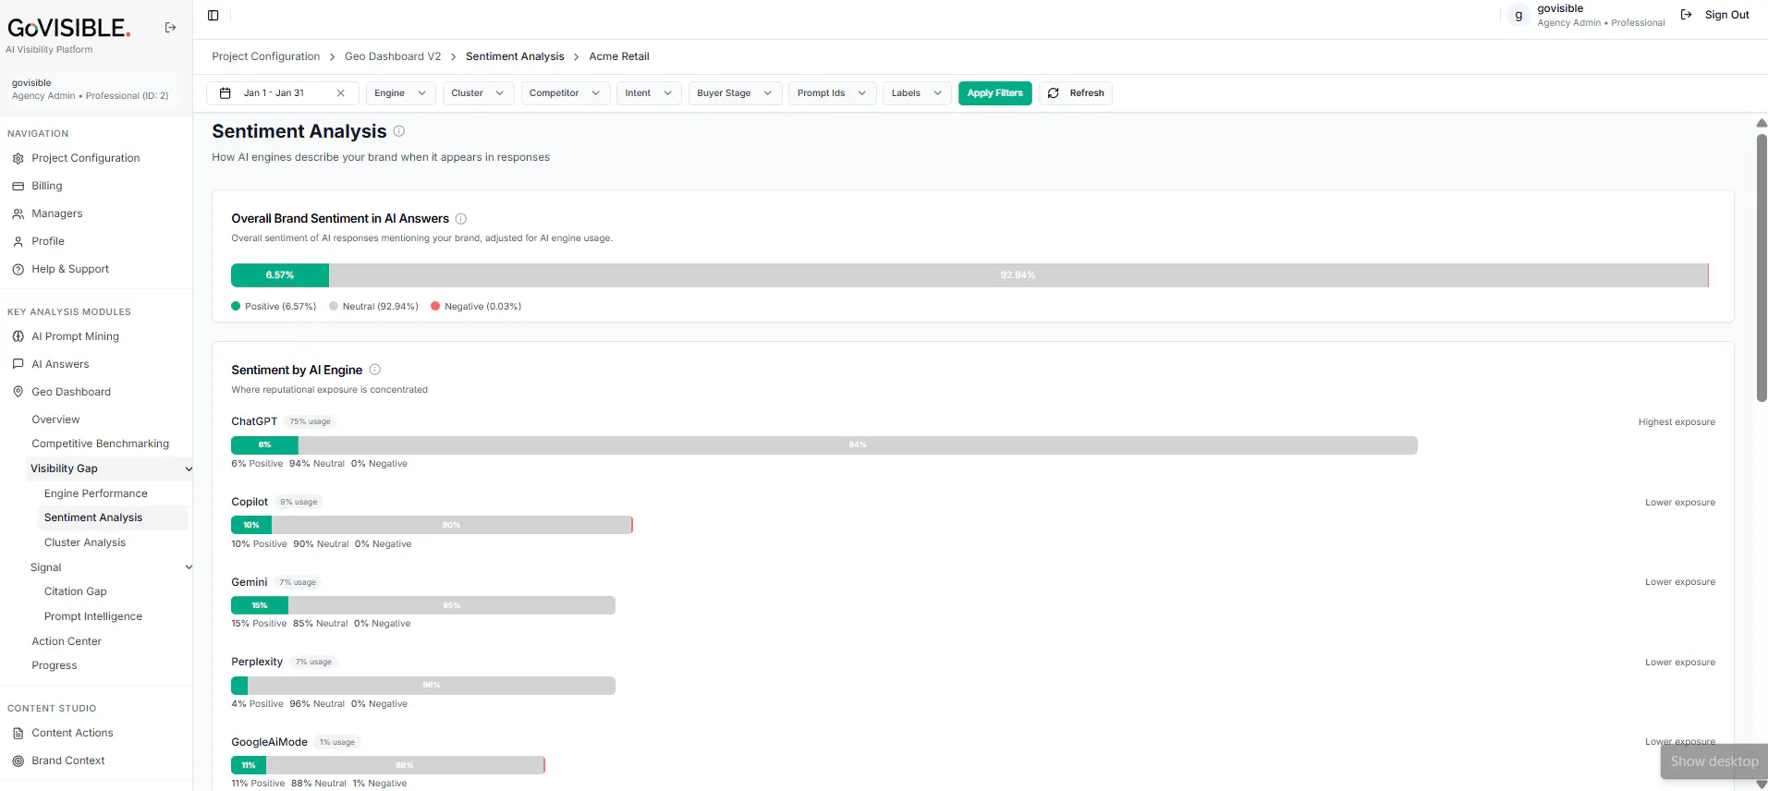Click Copilot 10% positive bar segment
Screen dimensions: 1768x791
[x=251, y=525]
